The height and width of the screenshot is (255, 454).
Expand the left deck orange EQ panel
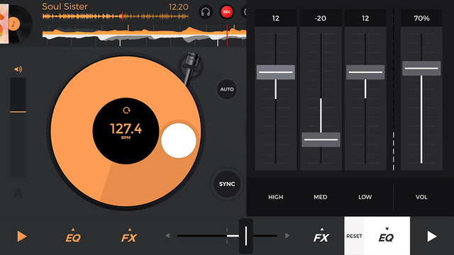pos(72,236)
